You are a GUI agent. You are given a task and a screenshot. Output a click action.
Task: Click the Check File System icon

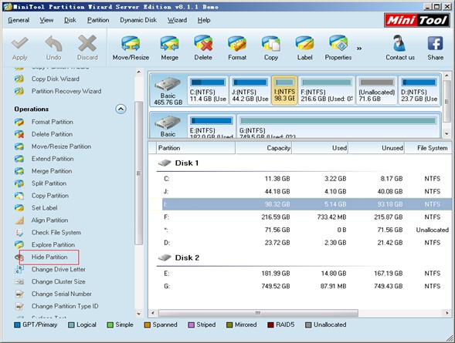[19, 233]
